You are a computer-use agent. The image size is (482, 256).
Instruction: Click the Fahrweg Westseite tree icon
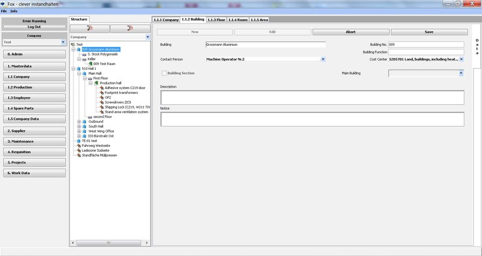click(x=79, y=146)
